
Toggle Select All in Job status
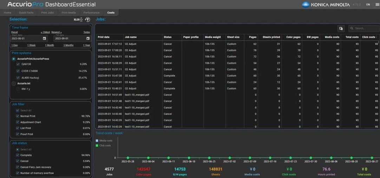(18, 150)
